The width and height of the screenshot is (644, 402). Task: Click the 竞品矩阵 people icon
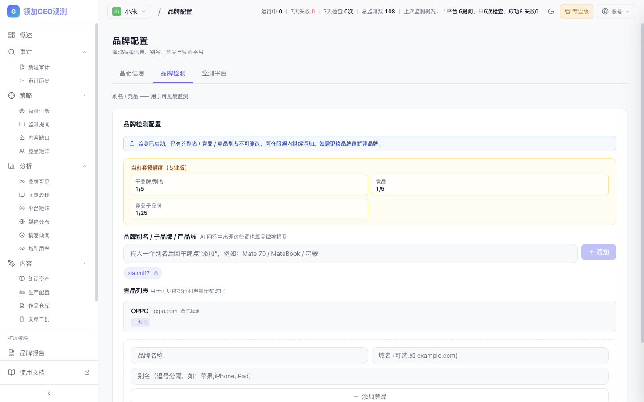(22, 151)
